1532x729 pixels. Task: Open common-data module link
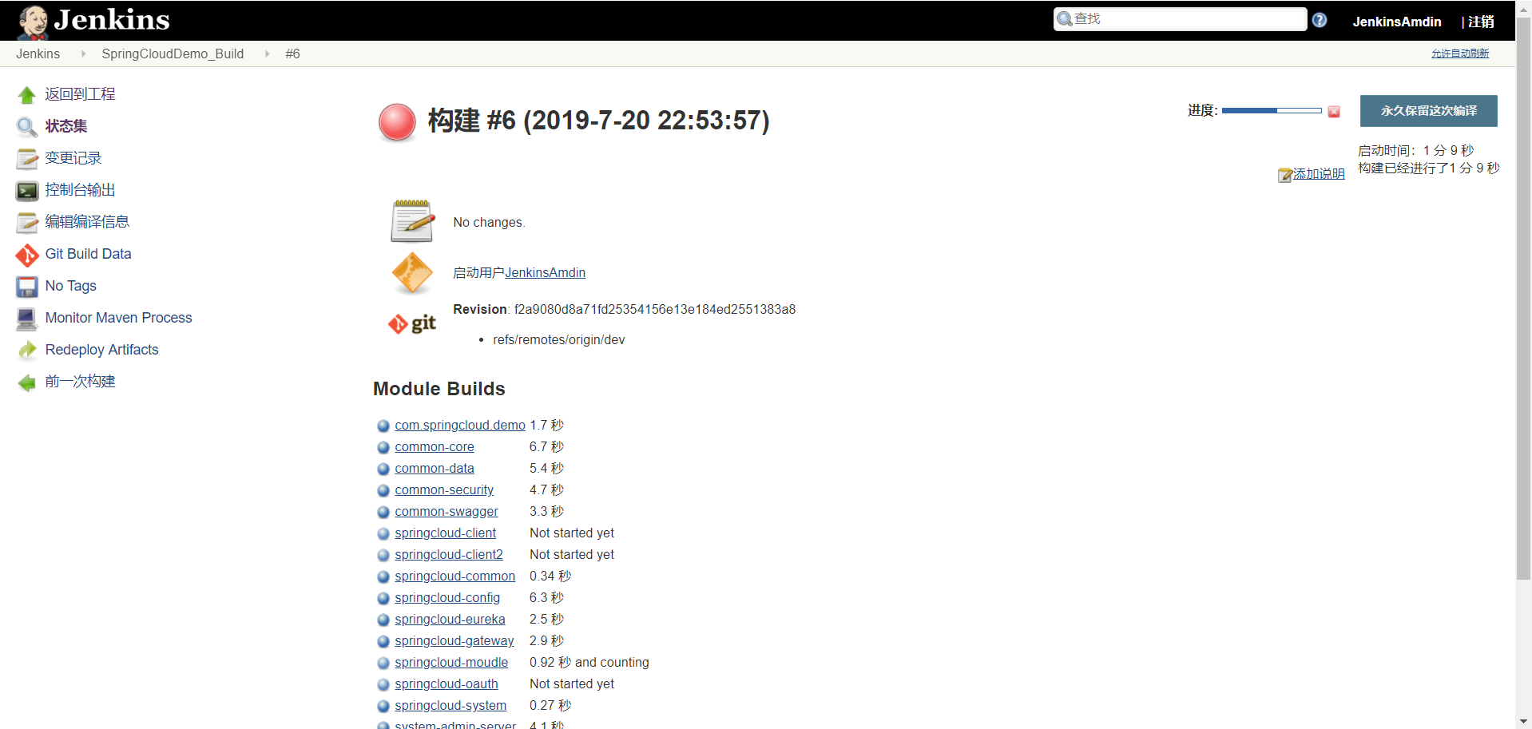click(435, 469)
